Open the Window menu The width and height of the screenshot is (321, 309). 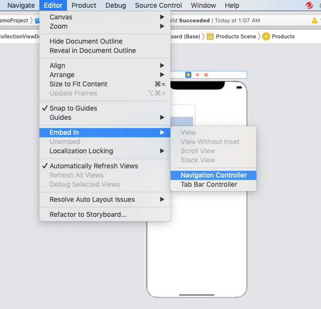pos(203,5)
